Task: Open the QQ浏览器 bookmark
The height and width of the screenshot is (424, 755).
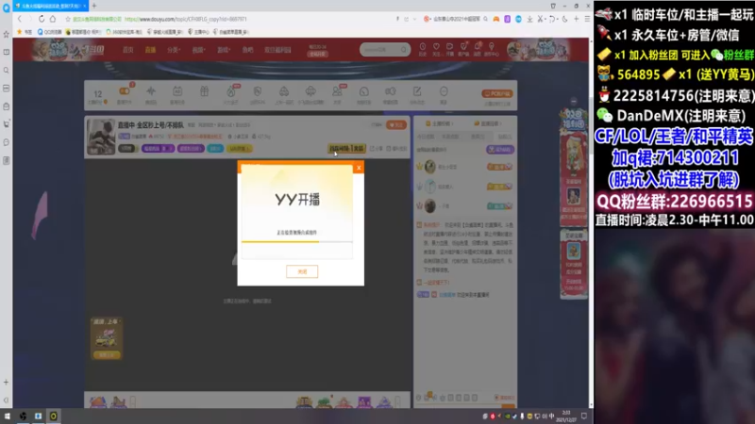Action: point(50,32)
